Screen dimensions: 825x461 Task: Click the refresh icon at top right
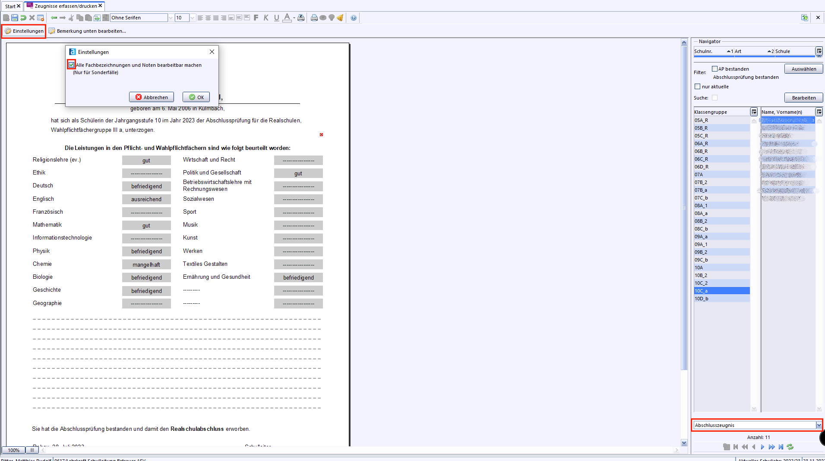point(805,18)
